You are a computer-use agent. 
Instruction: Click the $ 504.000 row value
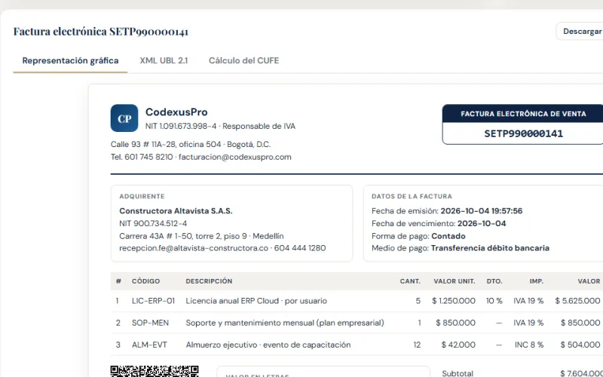tap(580, 345)
